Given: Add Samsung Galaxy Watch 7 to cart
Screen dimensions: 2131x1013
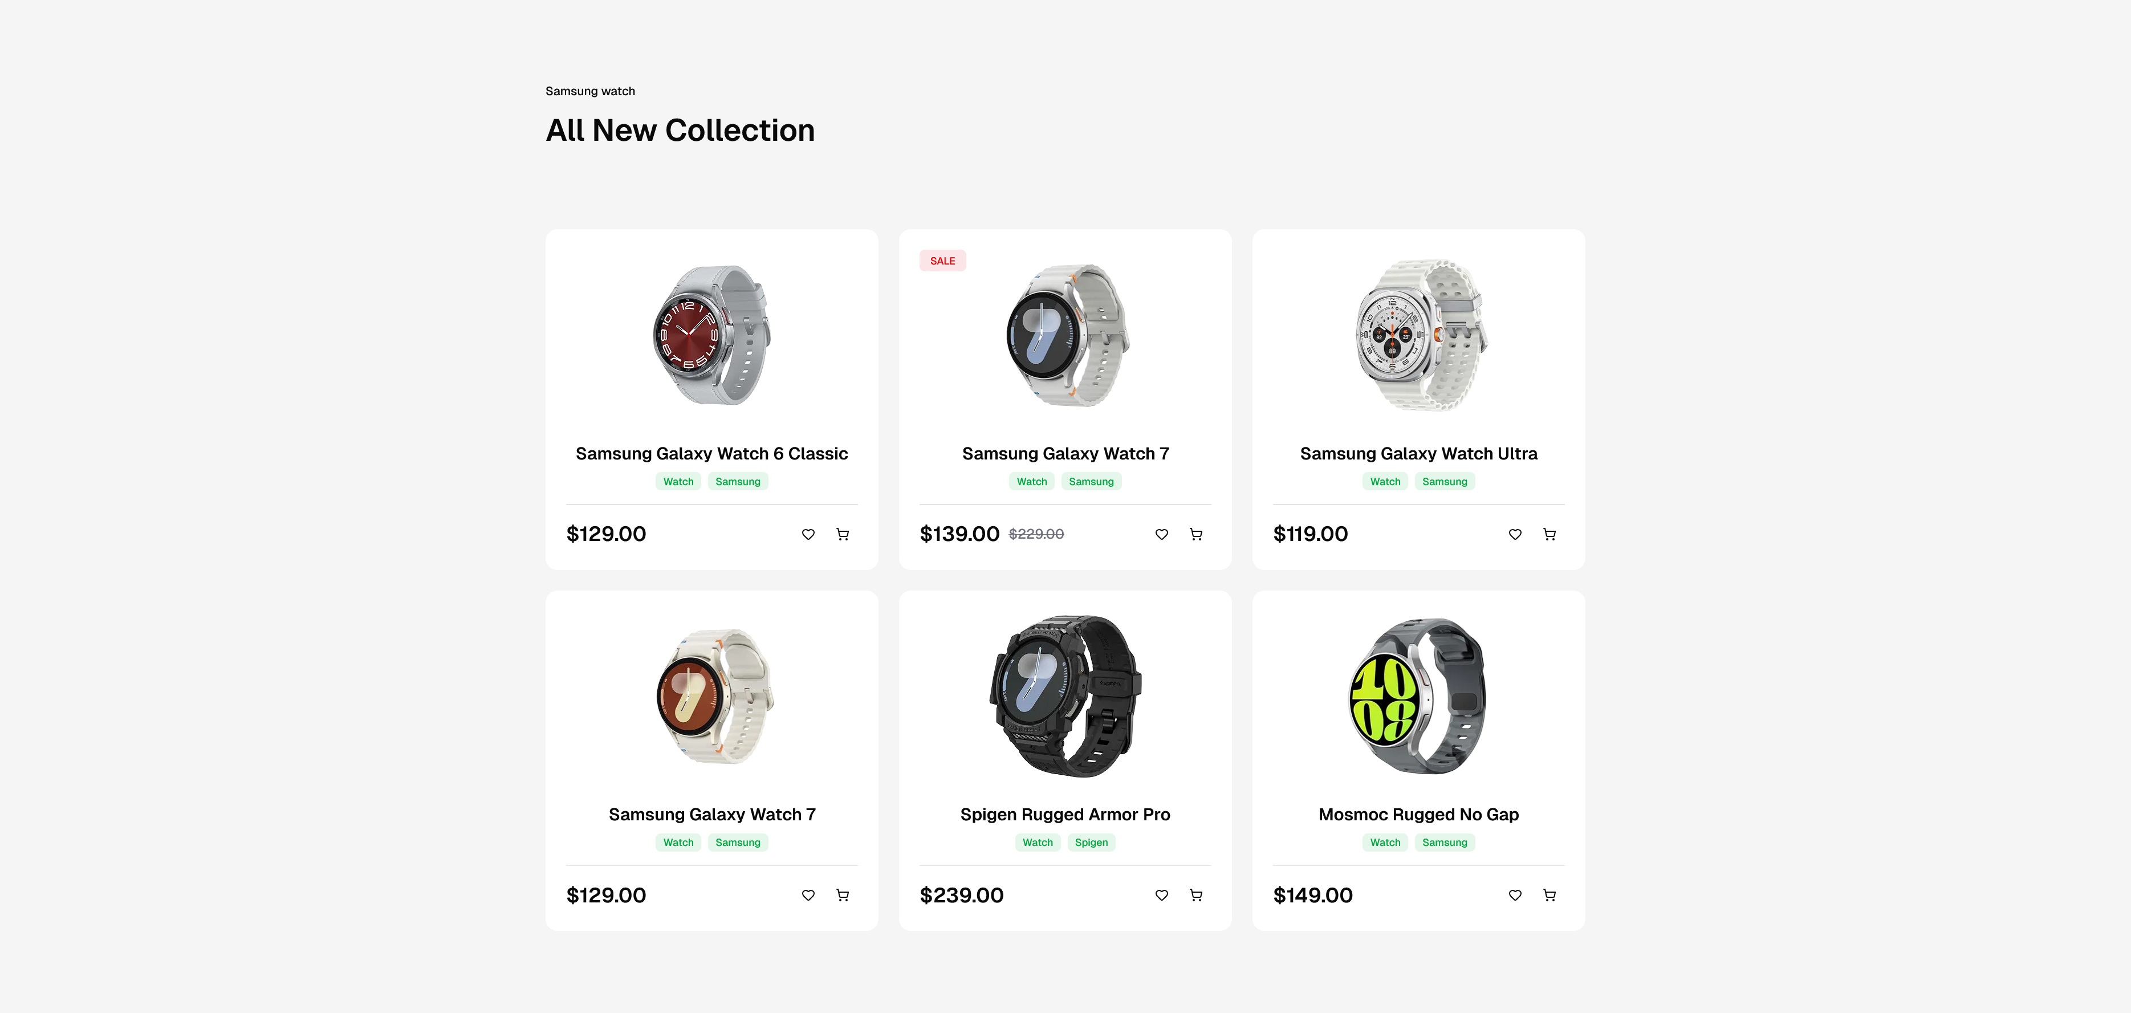Looking at the screenshot, I should 1195,534.
